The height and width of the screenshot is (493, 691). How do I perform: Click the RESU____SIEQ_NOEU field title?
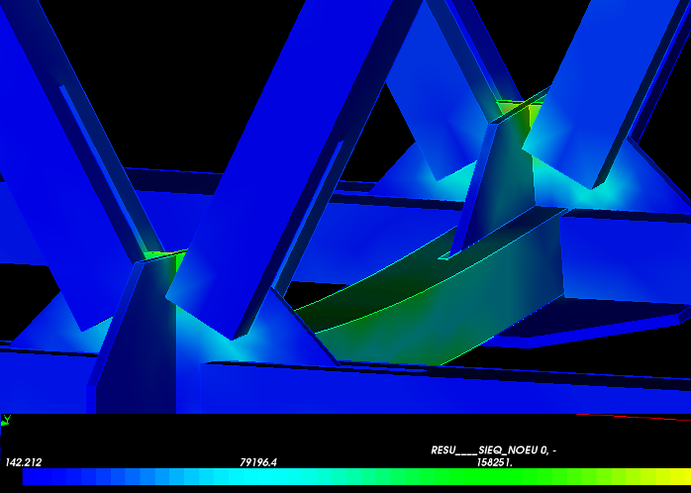click(494, 450)
